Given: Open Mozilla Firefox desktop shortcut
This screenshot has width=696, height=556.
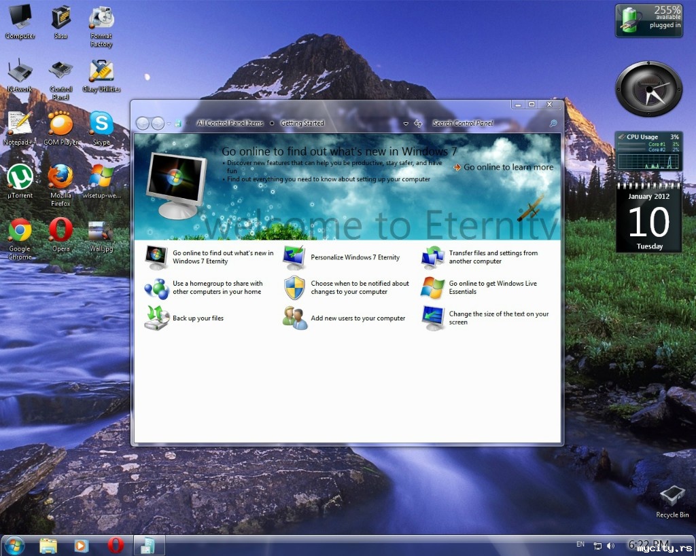Looking at the screenshot, I should pos(60,185).
